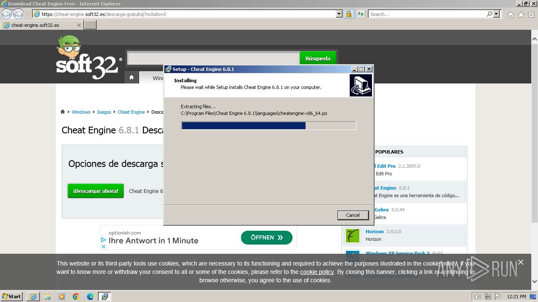Close the cookie banner
Viewport: 538px width, 302px height.
pos(521,262)
